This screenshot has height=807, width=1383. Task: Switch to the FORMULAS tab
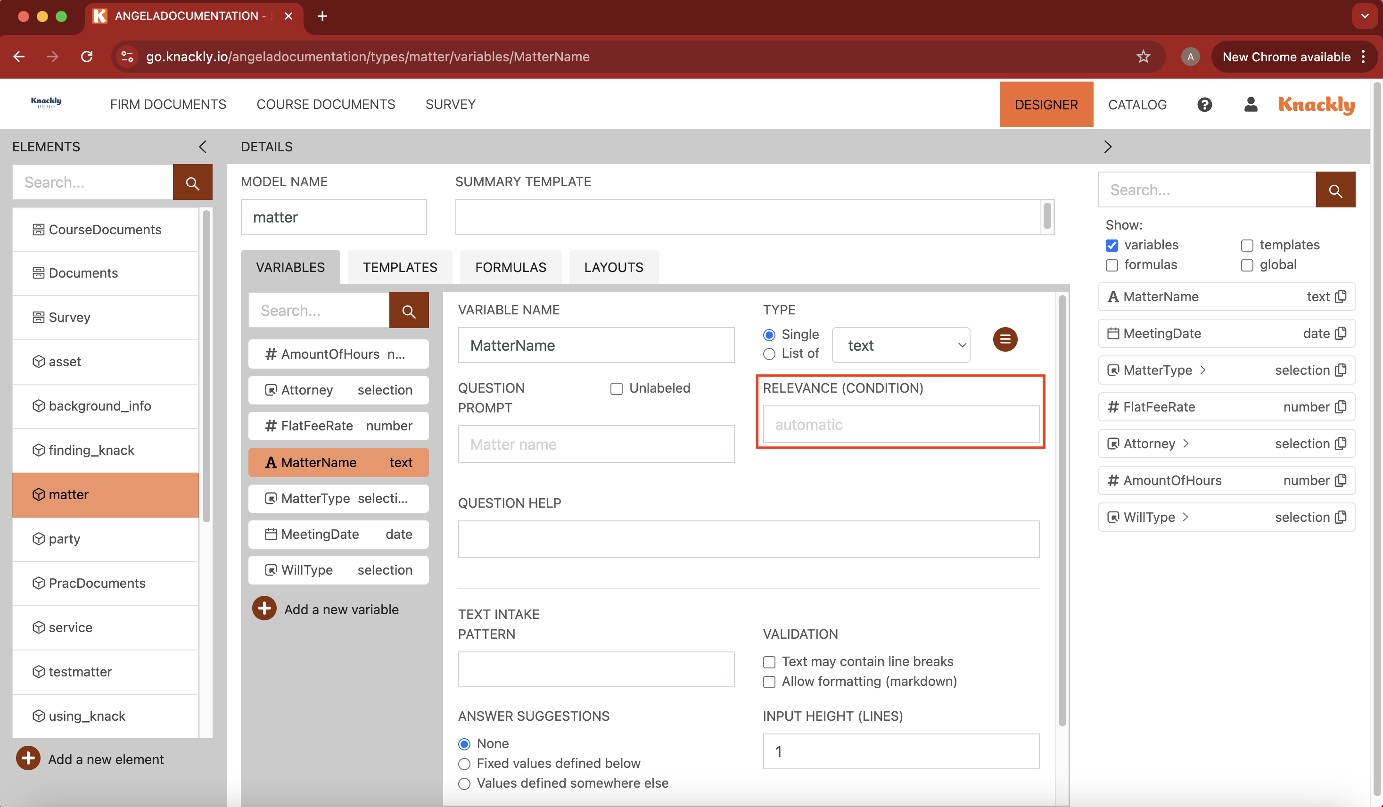pos(510,267)
